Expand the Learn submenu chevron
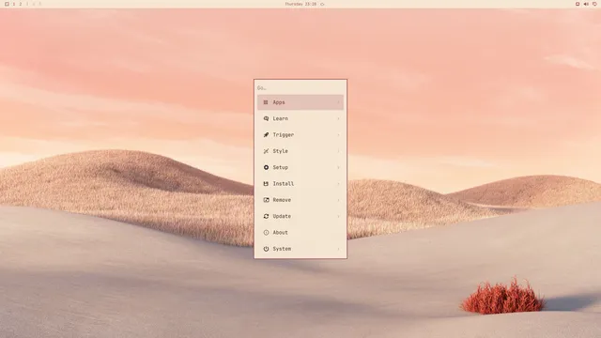 tap(338, 119)
